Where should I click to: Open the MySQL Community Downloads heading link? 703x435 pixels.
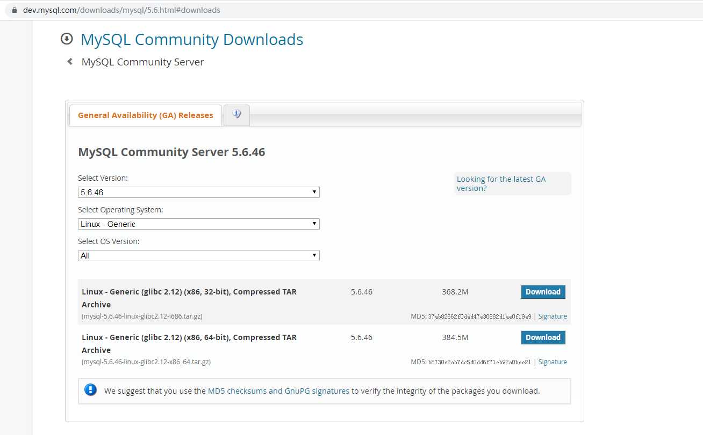pyautogui.click(x=192, y=39)
